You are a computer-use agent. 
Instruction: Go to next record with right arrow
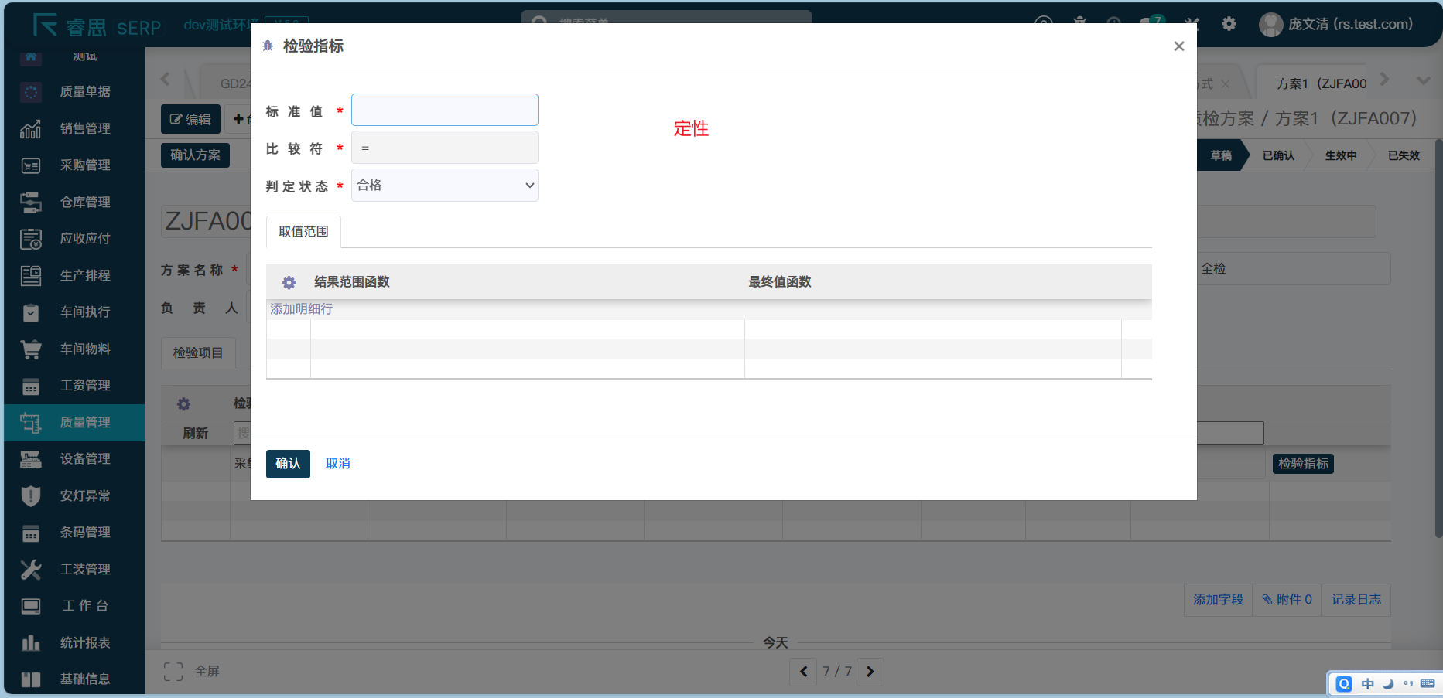click(870, 672)
